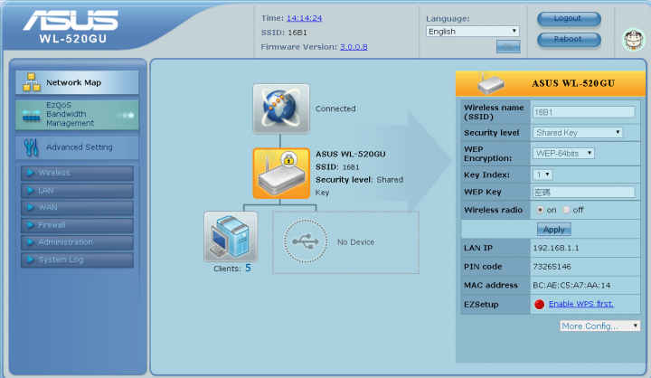This screenshot has height=378, width=651.
Task: Click the Connected status text
Action: [335, 109]
